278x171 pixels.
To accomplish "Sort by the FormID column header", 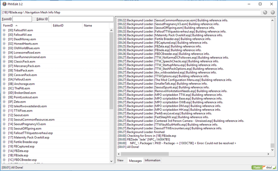I will point(27,25).
